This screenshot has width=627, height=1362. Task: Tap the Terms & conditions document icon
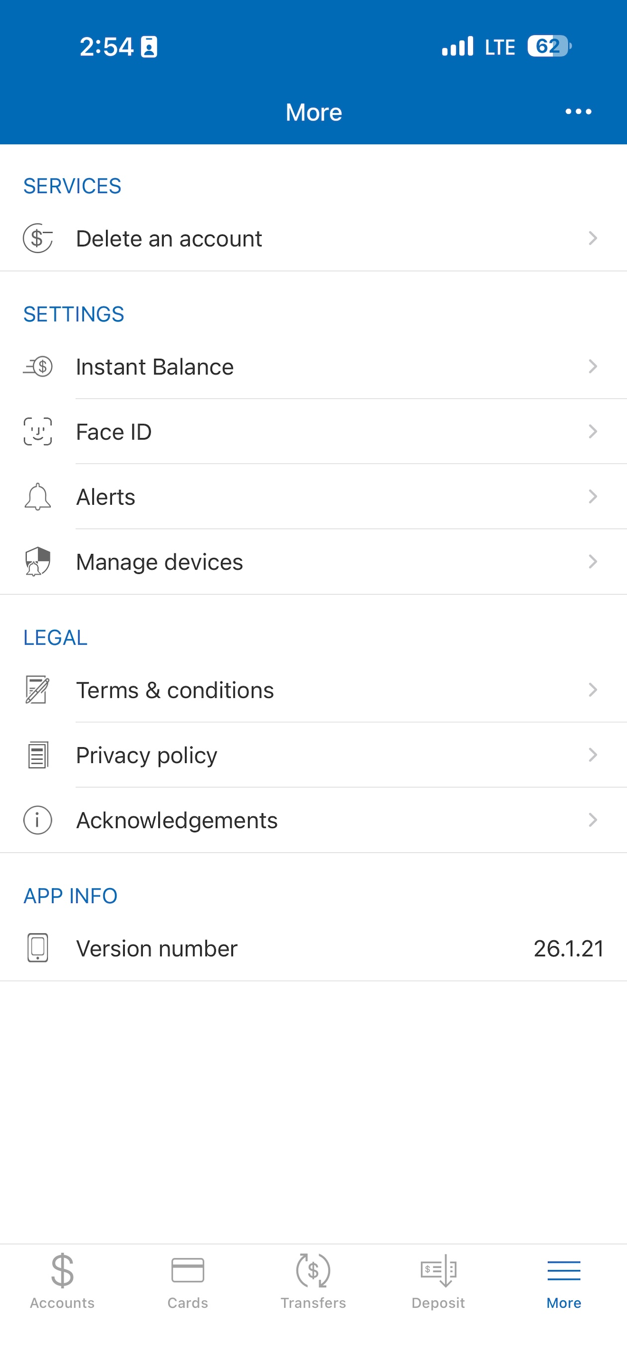tap(37, 689)
